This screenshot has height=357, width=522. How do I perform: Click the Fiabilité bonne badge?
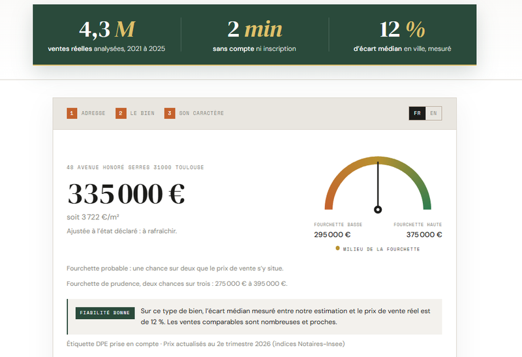coord(105,313)
